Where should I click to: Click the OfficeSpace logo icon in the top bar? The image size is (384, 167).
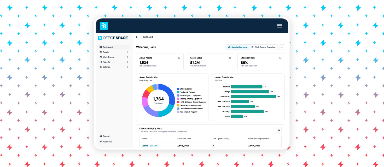[104, 26]
